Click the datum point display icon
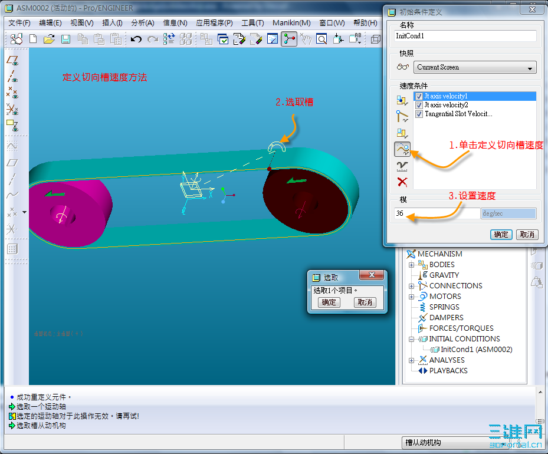Viewport: 548px width, 454px height. 12,93
